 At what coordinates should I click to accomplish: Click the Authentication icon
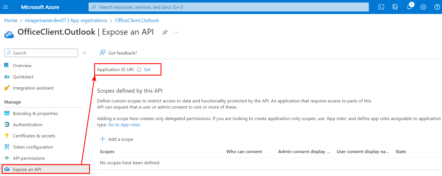[7, 125]
